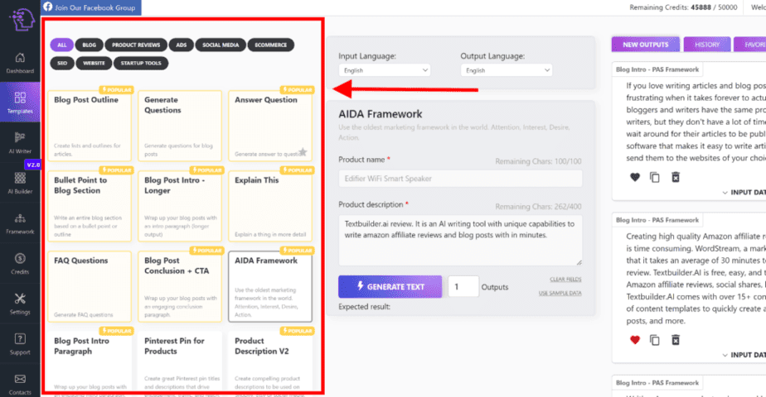
Task: Click the GENERATE TEXT button
Action: pos(390,286)
